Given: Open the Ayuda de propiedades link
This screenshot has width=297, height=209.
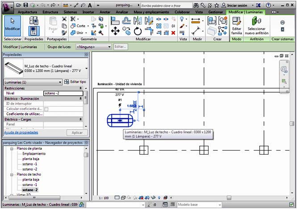Looking at the screenshot, I should (21, 132).
